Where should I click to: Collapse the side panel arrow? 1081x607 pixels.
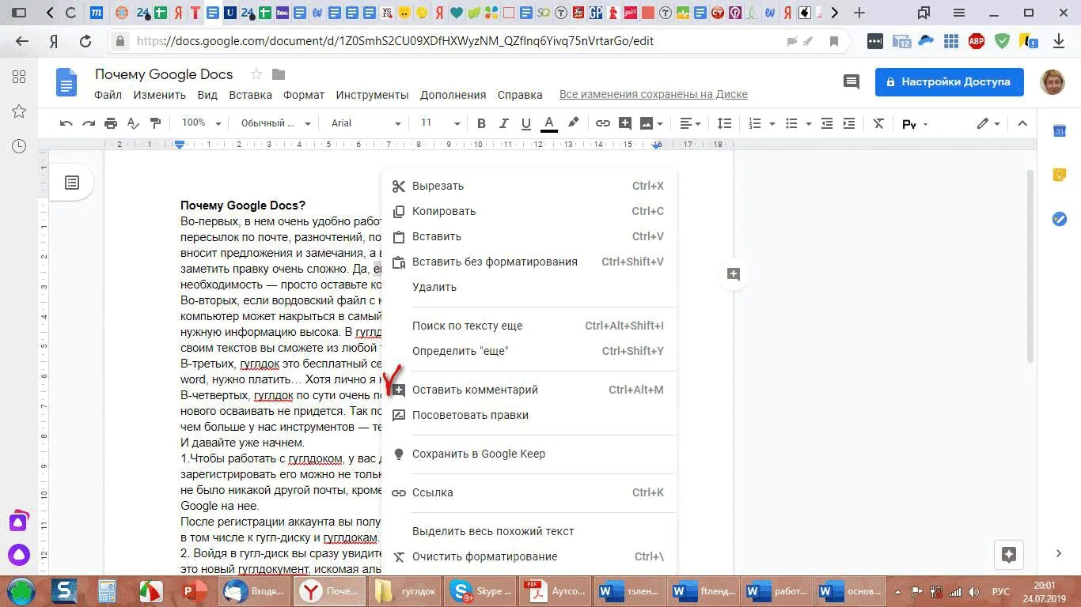1060,553
